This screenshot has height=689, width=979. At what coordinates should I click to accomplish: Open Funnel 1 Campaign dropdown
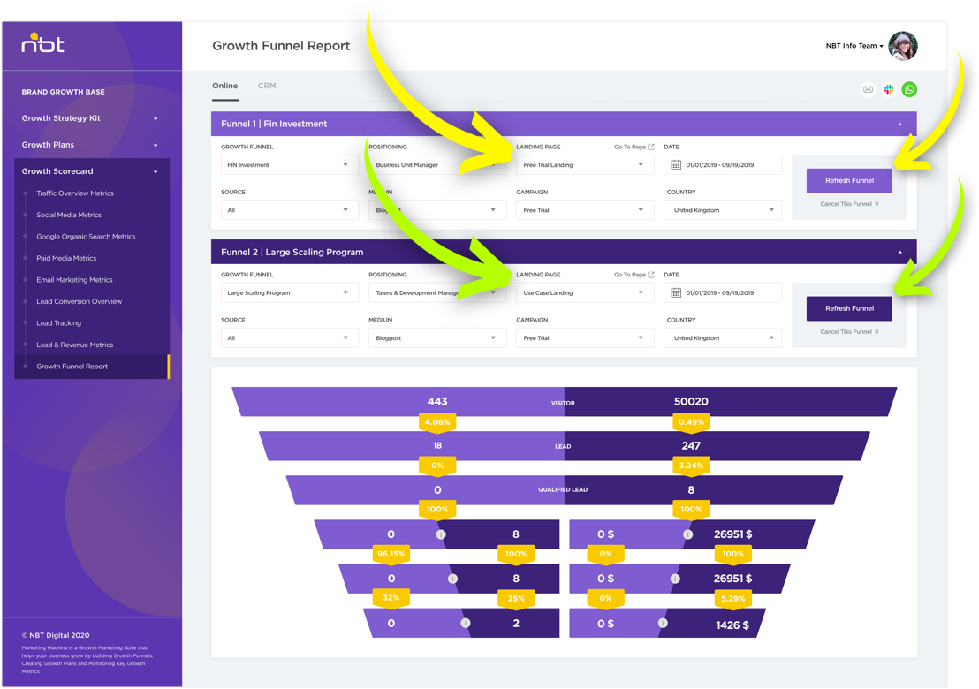coord(585,210)
